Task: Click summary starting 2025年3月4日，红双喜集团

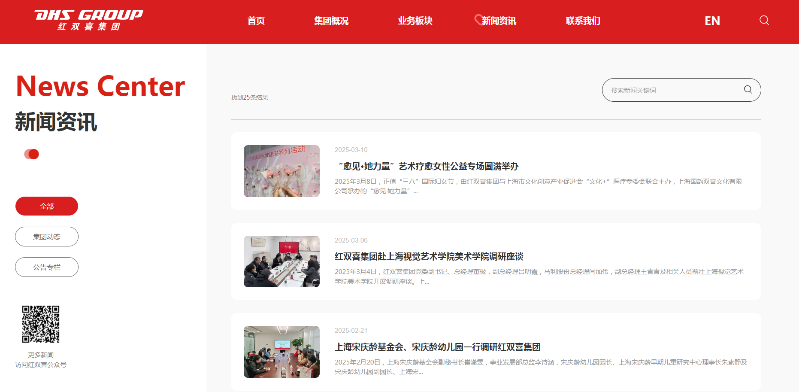Action: coord(539,277)
